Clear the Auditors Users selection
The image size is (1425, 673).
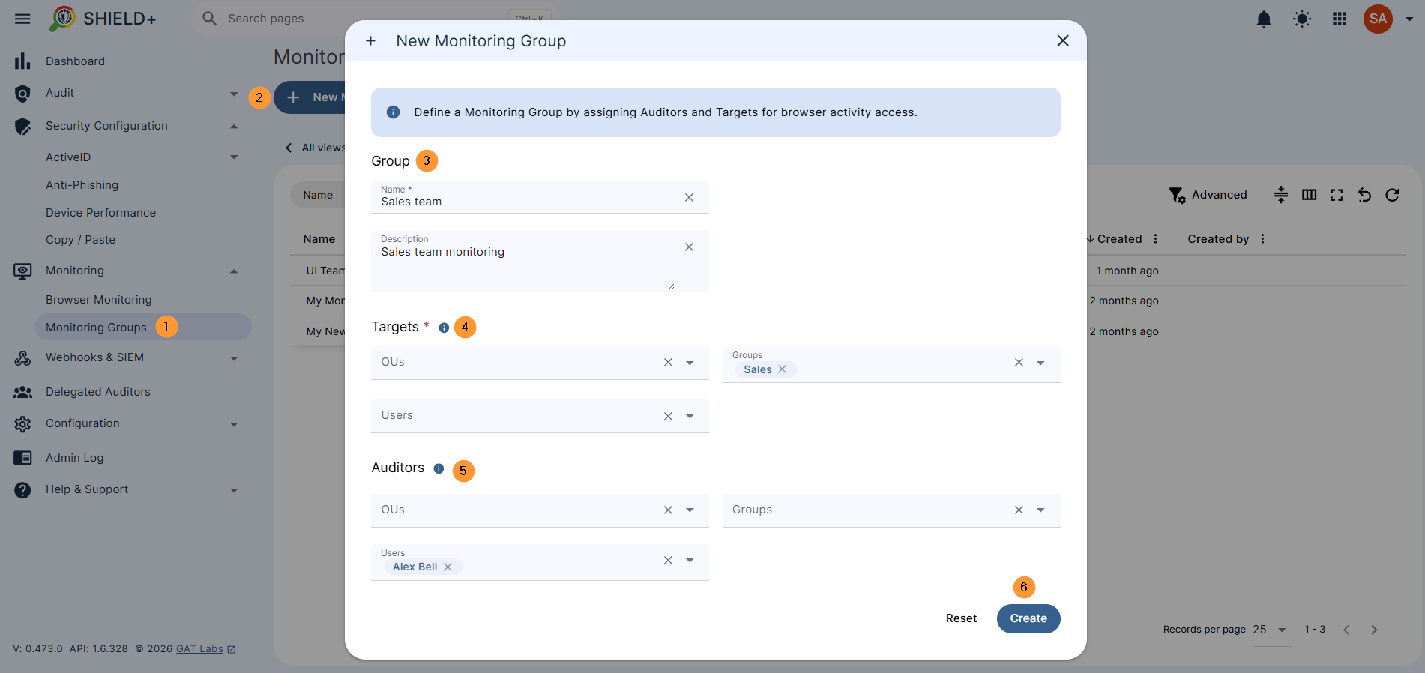click(x=668, y=560)
